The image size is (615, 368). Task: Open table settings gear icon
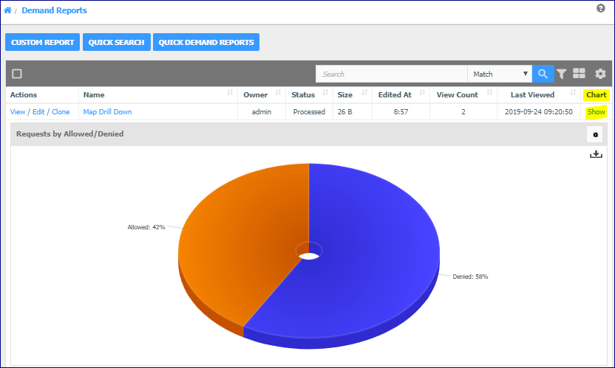point(600,74)
